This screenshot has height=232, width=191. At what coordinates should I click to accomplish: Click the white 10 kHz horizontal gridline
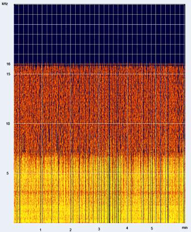(x=100, y=123)
